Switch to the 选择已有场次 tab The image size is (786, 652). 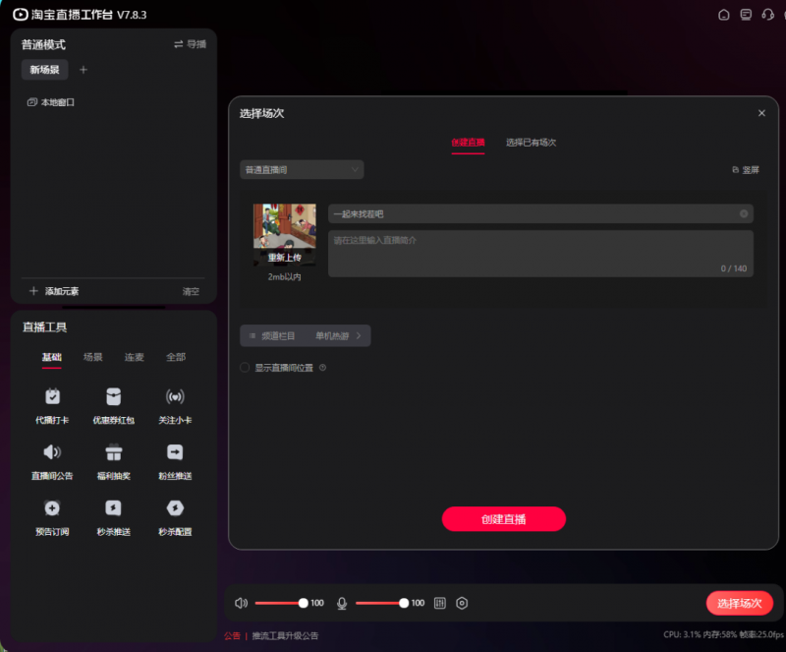(x=530, y=142)
